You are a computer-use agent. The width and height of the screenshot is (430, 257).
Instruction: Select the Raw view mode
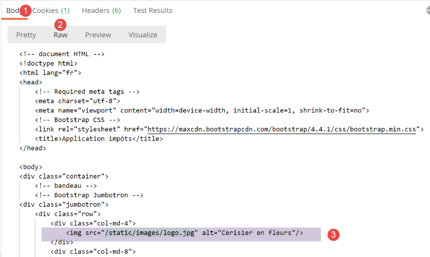point(60,35)
